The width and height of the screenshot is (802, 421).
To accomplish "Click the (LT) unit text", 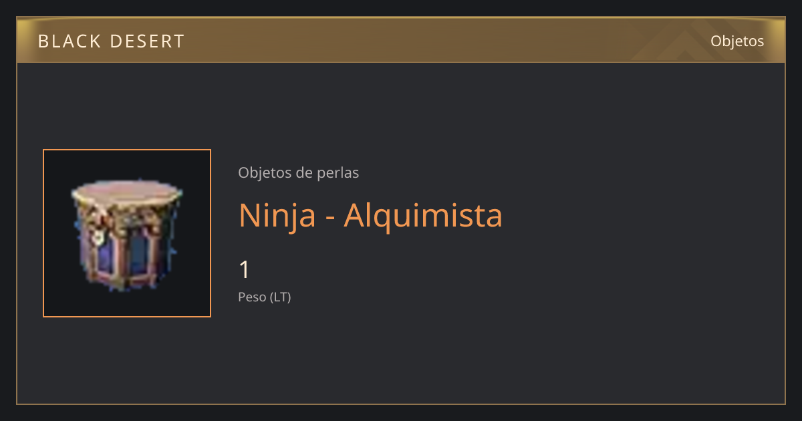I will [280, 297].
